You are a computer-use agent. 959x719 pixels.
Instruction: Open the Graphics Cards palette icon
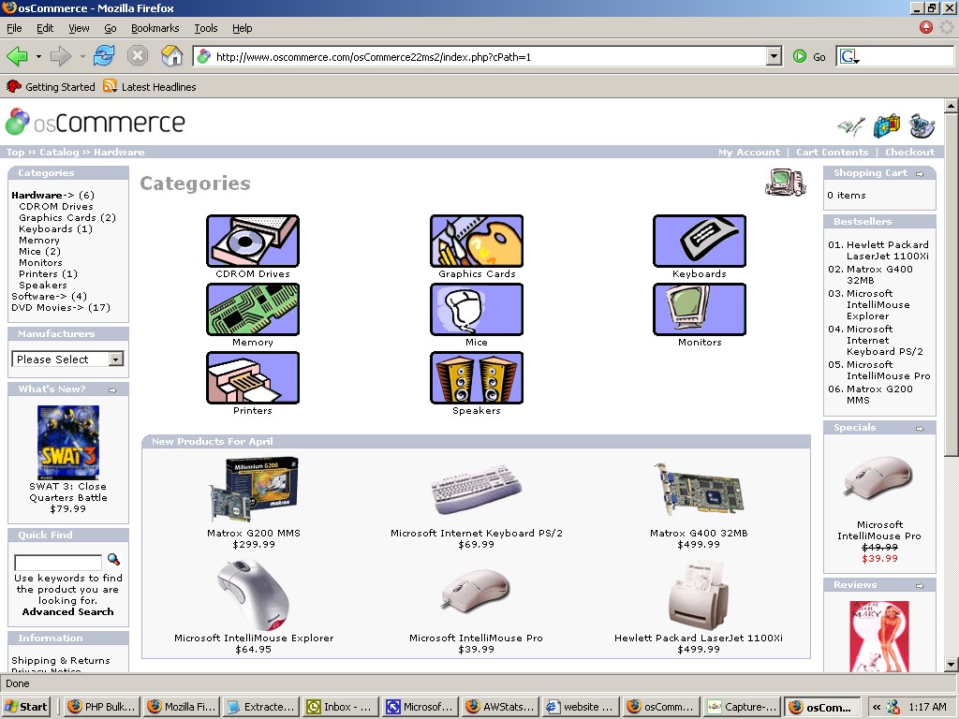click(x=477, y=241)
